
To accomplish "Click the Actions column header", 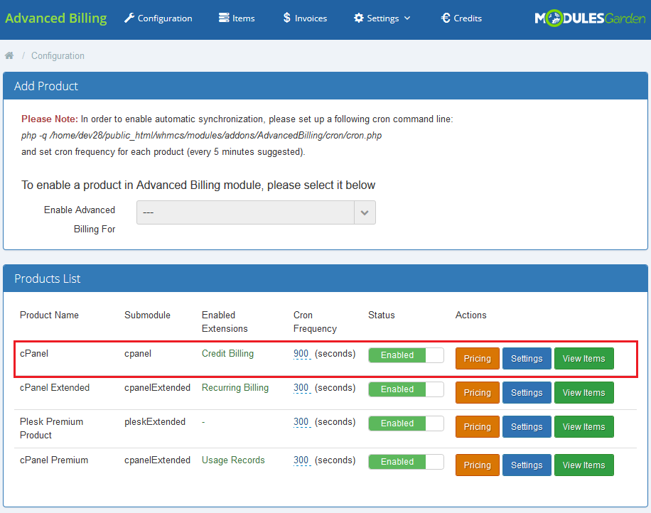I will click(470, 315).
